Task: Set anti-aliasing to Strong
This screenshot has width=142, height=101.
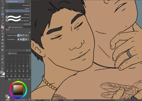Action: 26,39
